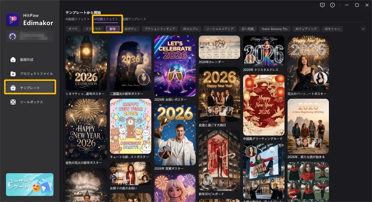The width and height of the screenshot is (372, 202).
Task: Switch to the 動画テンプレート tab
Action: (134, 19)
